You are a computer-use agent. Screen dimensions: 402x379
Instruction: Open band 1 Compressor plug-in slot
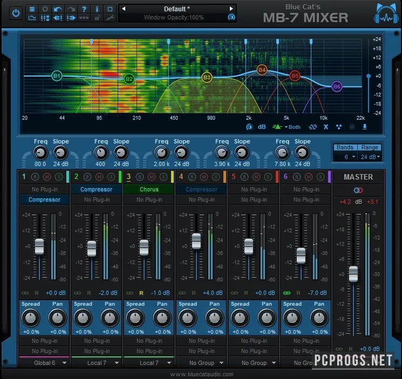point(44,199)
